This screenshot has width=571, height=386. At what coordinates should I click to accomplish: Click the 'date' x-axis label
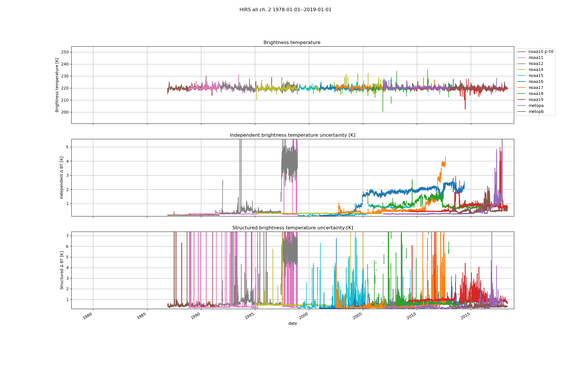point(292,324)
